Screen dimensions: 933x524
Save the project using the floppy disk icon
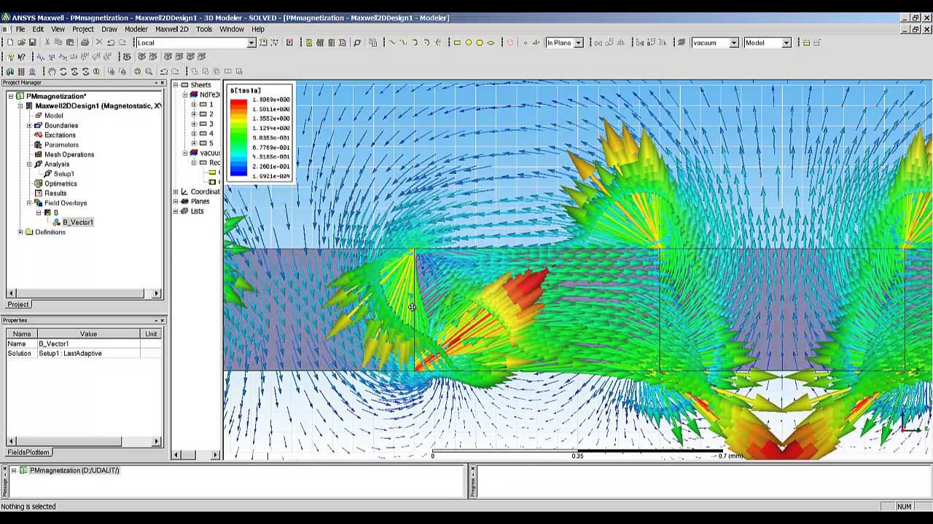coord(32,43)
